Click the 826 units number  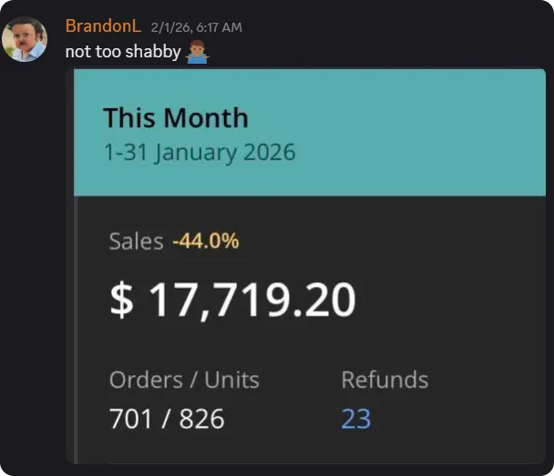coord(201,419)
